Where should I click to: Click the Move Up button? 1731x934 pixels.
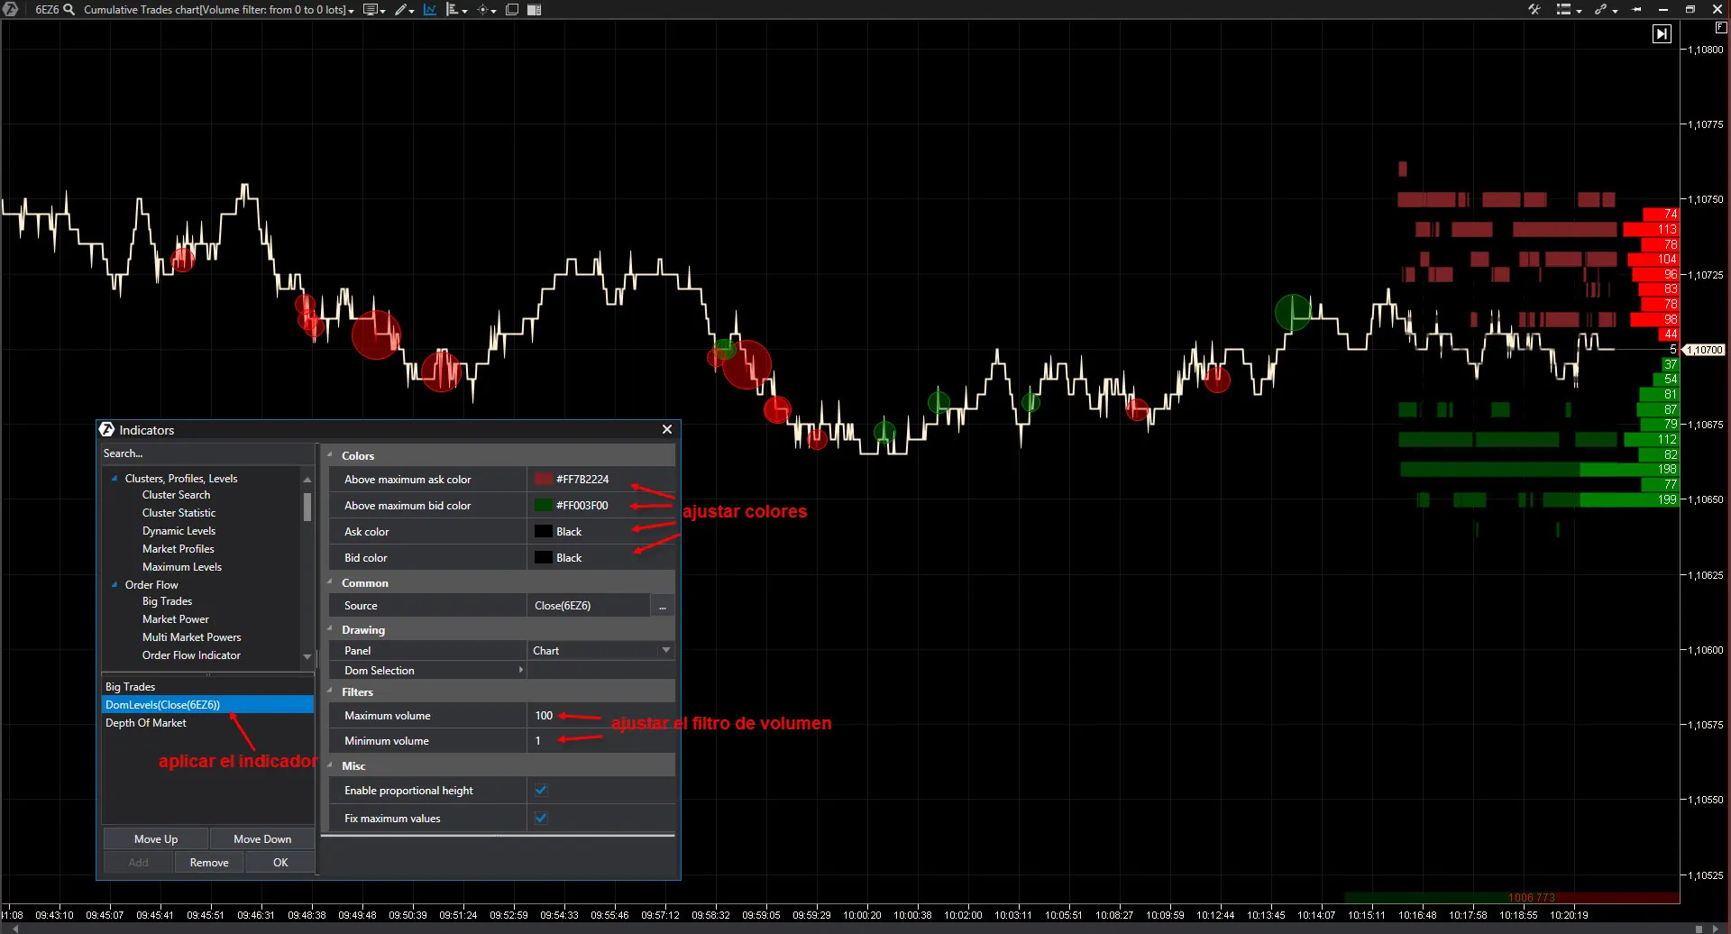156,838
